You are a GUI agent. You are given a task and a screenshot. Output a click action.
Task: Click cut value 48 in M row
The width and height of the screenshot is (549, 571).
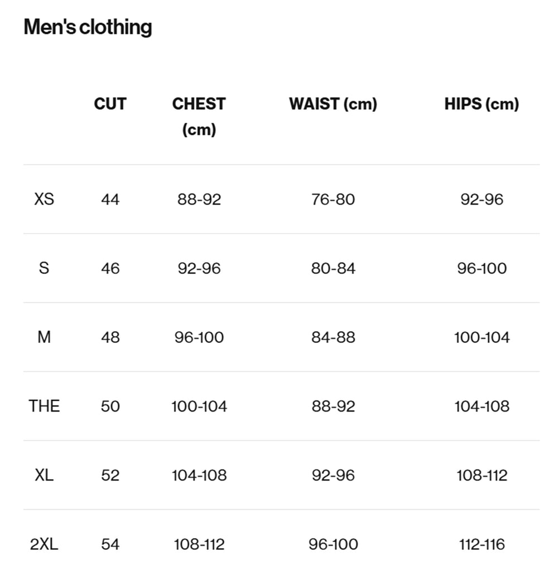tap(110, 337)
